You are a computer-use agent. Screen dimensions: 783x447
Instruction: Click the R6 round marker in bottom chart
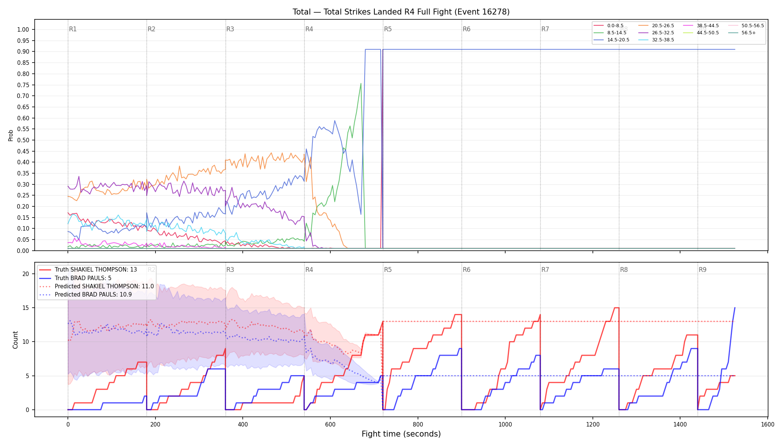466,270
